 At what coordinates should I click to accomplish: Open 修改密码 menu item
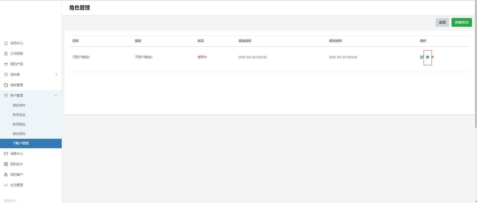19,134
